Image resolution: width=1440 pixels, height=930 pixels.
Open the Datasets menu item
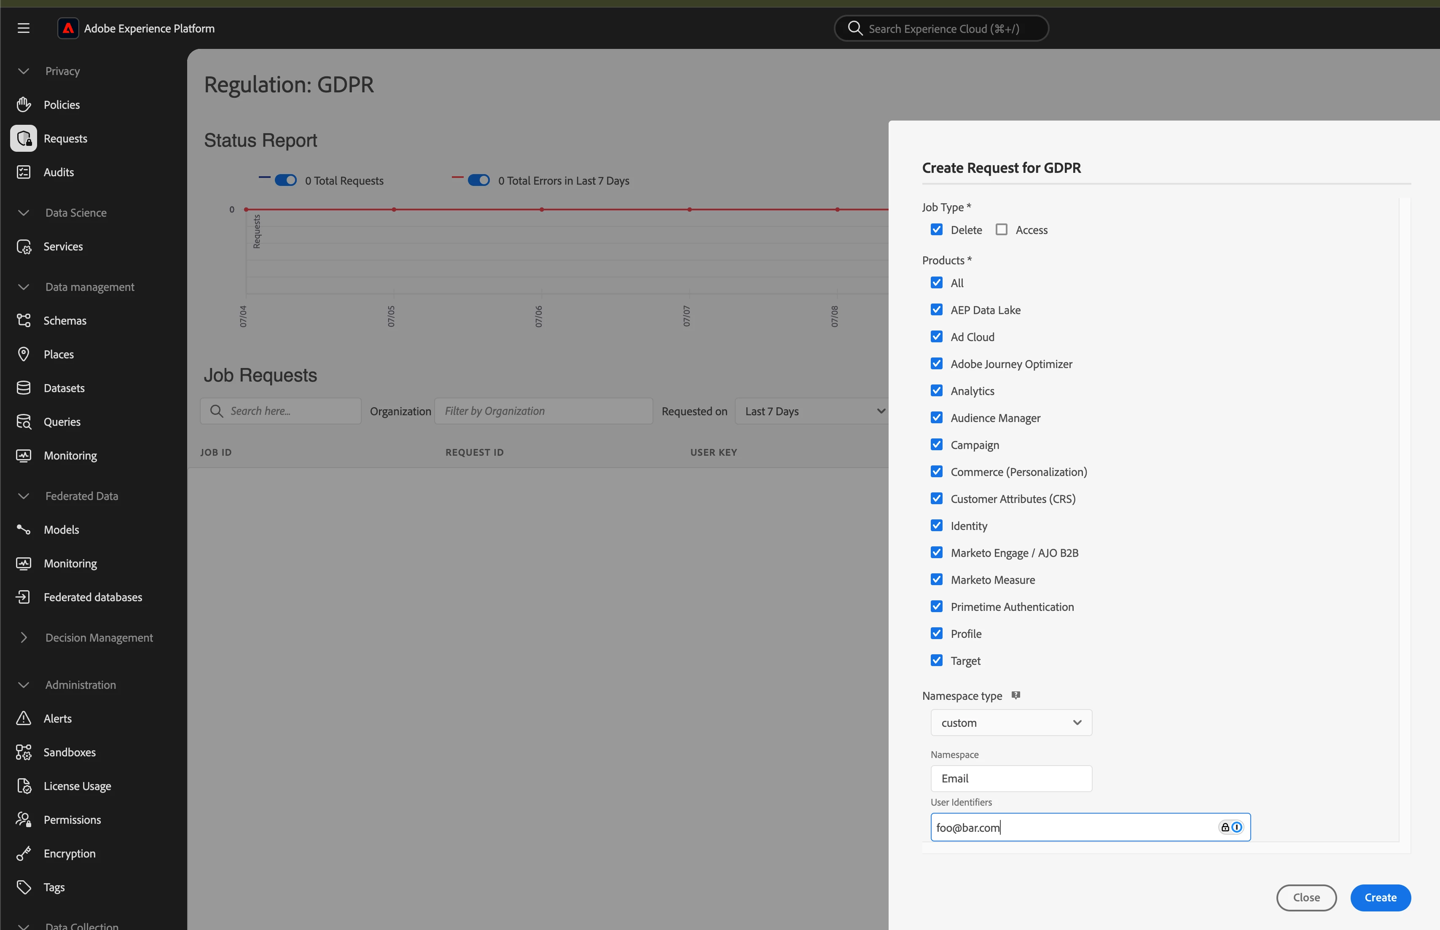[64, 388]
